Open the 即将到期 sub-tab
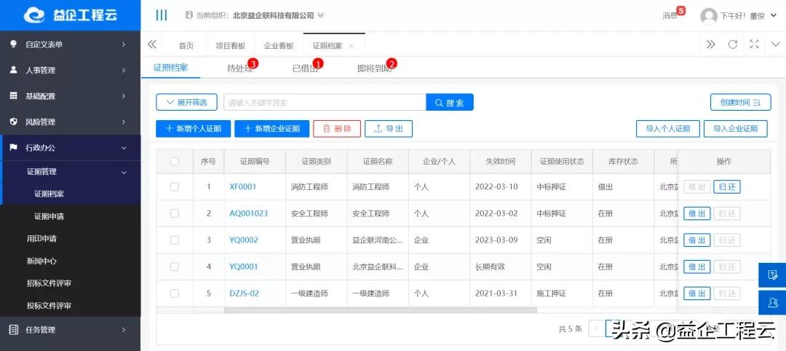 pyautogui.click(x=375, y=68)
